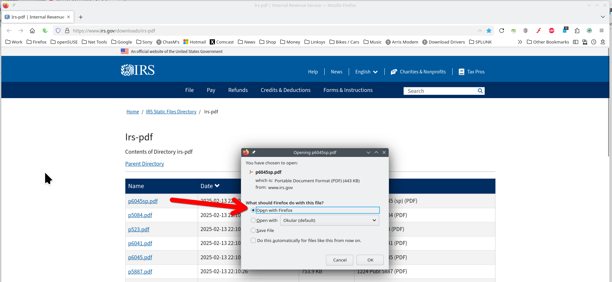
Task: Cancel the Opening p6045sp.pdf dialog
Action: coord(340,260)
